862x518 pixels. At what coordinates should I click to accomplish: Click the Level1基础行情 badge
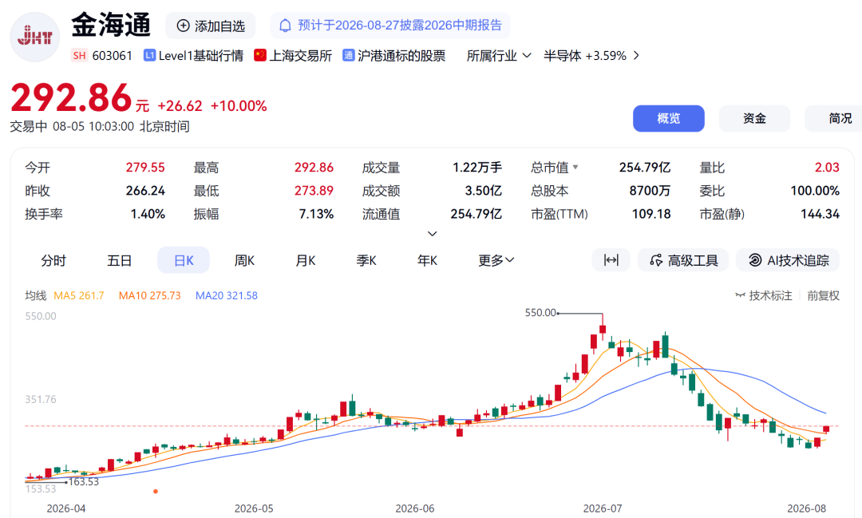click(x=193, y=56)
